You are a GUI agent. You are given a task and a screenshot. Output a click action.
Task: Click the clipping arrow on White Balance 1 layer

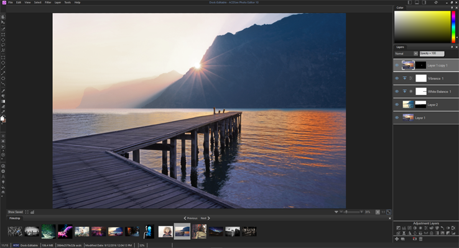[404, 91]
